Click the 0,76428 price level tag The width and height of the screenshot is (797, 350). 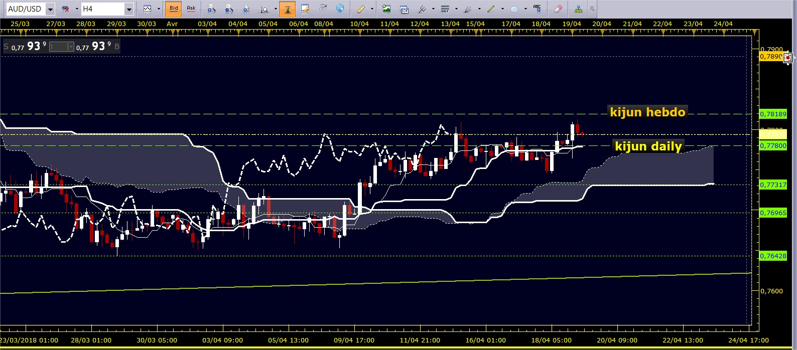click(x=773, y=256)
